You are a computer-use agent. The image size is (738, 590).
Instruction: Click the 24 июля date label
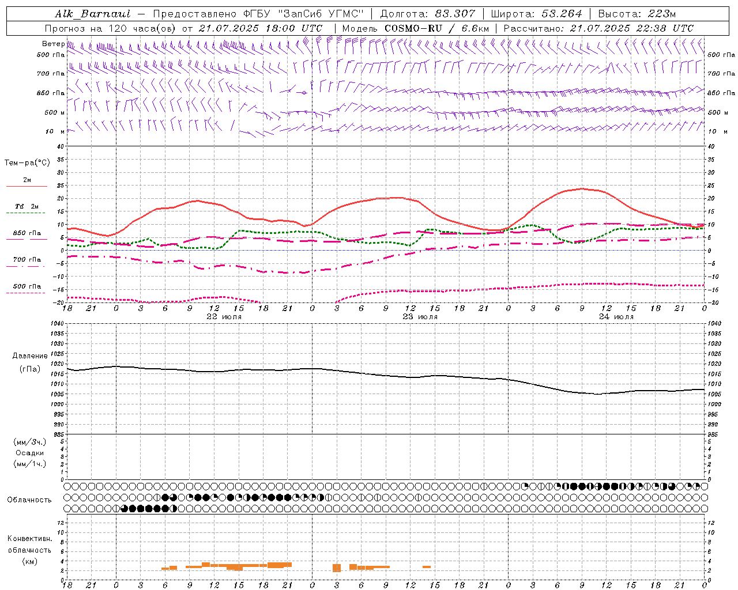(616, 317)
